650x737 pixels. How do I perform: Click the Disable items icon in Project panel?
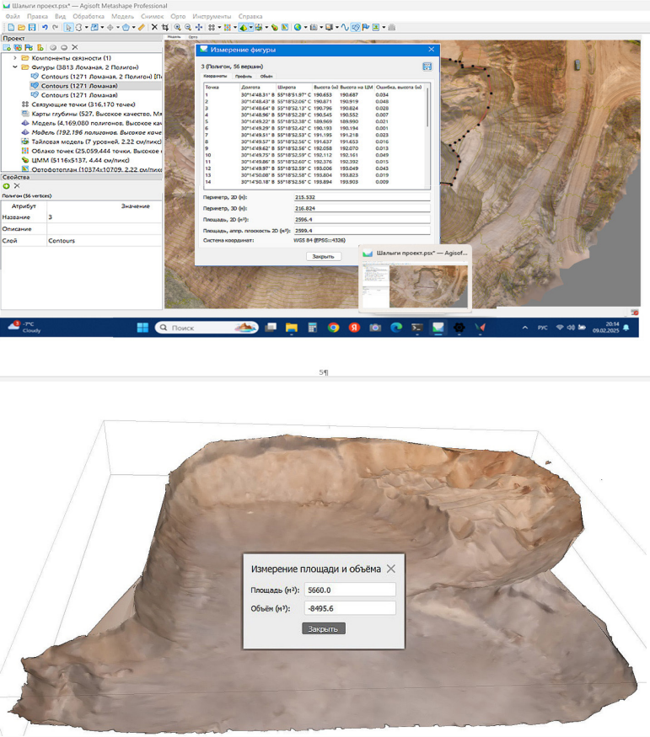coord(64,47)
